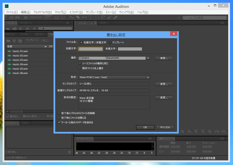Click the 書き出し設定... button in batch panel
Screen dimensions: 233x165
(31, 116)
